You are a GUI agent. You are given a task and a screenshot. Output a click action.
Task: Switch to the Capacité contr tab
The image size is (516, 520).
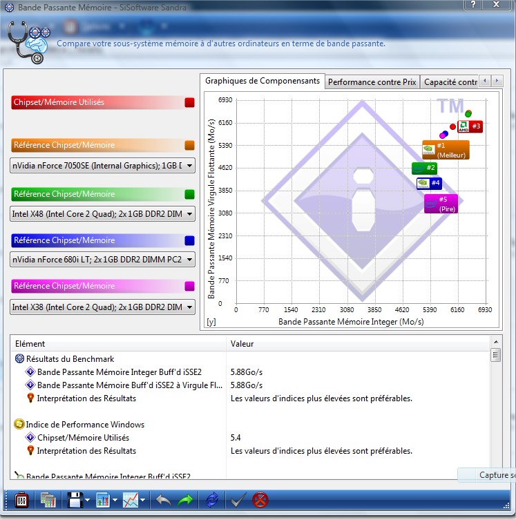450,82
